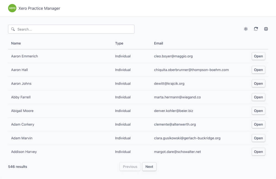Click Open beside Abigail Moore

click(x=258, y=111)
